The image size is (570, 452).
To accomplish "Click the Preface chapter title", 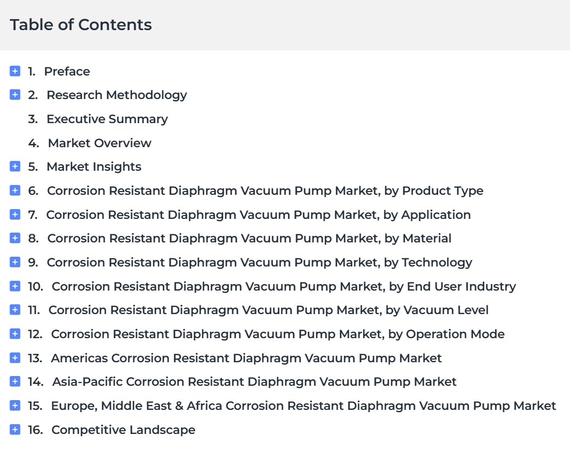I will tap(67, 71).
